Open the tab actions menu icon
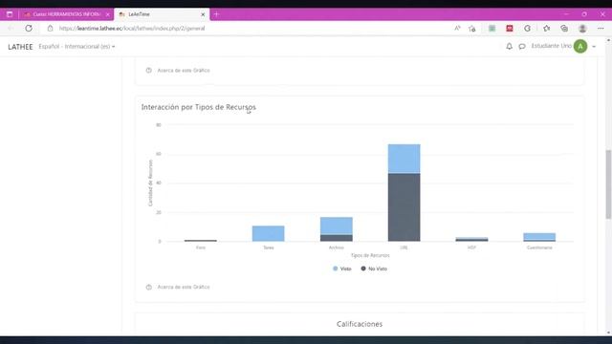This screenshot has height=344, width=612. tap(10, 14)
